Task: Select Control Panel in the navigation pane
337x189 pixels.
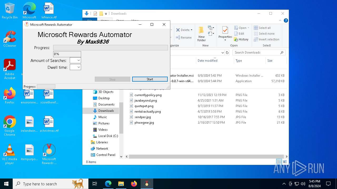Action: coord(106,155)
